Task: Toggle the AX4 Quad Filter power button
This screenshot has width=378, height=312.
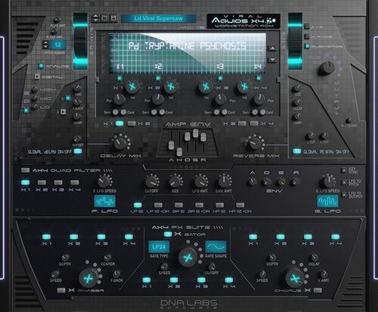Action: pos(25,170)
